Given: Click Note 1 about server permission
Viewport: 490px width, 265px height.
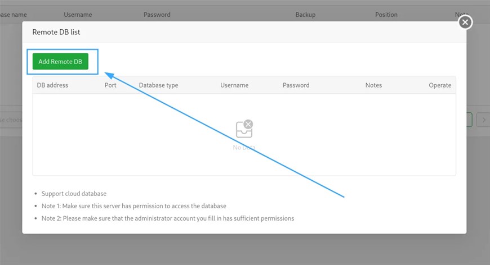Looking at the screenshot, I should [x=133, y=206].
